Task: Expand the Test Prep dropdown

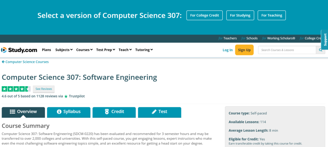Action: (x=105, y=50)
